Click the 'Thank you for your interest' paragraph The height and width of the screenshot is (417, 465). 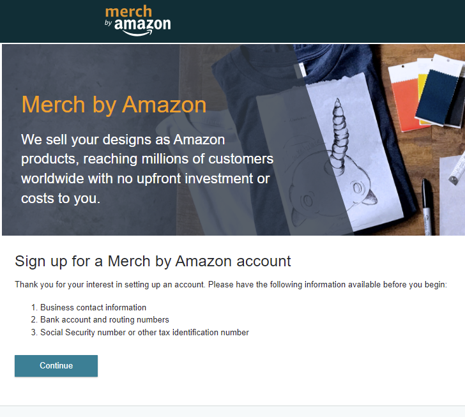pyautogui.click(x=231, y=285)
